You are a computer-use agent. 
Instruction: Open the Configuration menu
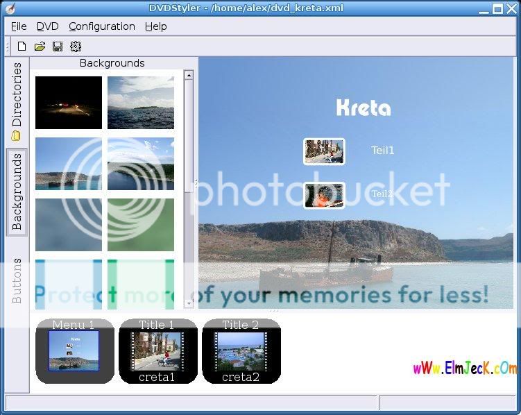click(x=102, y=26)
